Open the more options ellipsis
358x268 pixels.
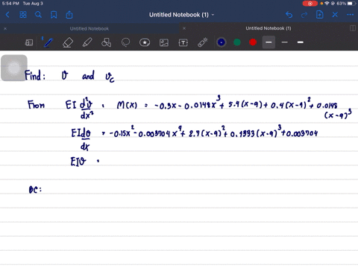351,15
